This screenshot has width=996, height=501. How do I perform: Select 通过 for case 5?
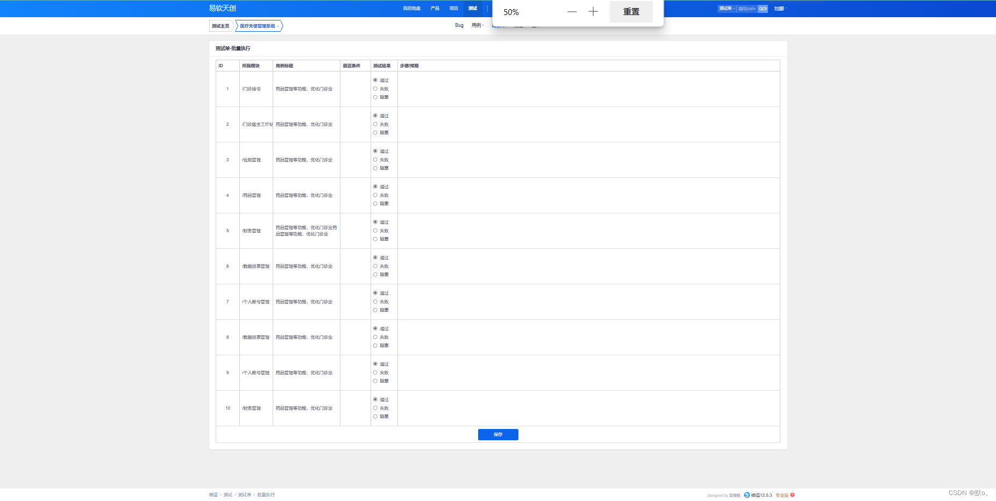click(x=375, y=222)
